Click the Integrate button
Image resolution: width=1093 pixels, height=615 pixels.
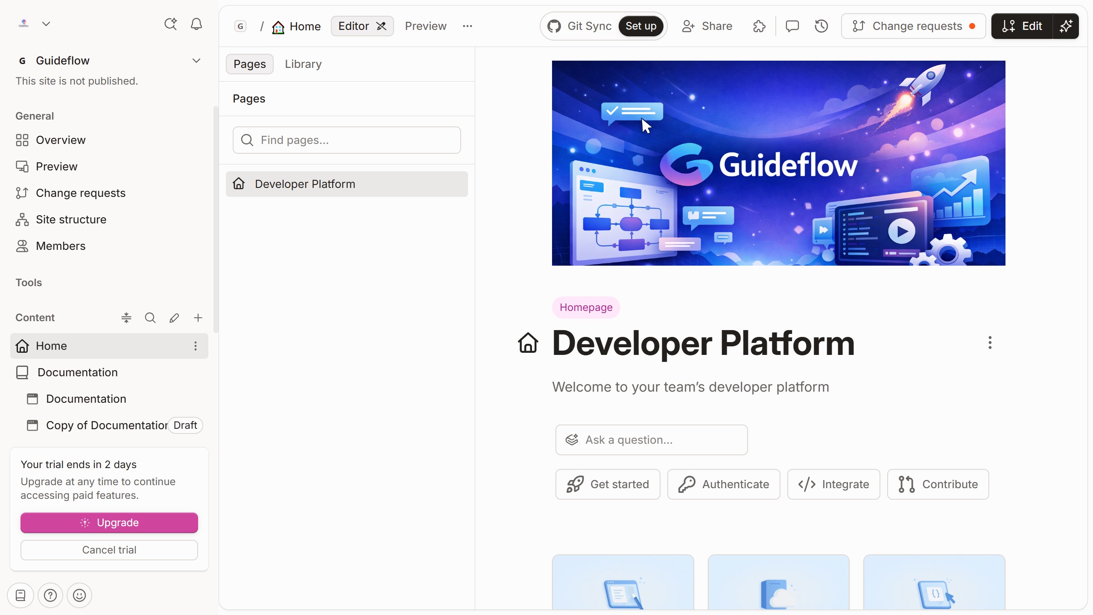coord(833,484)
